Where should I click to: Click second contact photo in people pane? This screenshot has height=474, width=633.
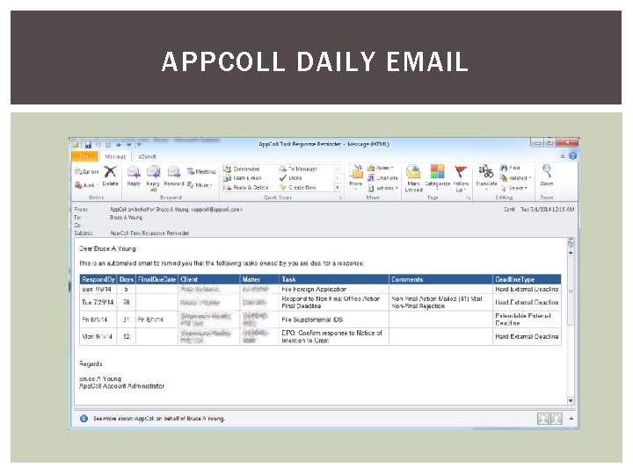click(557, 419)
